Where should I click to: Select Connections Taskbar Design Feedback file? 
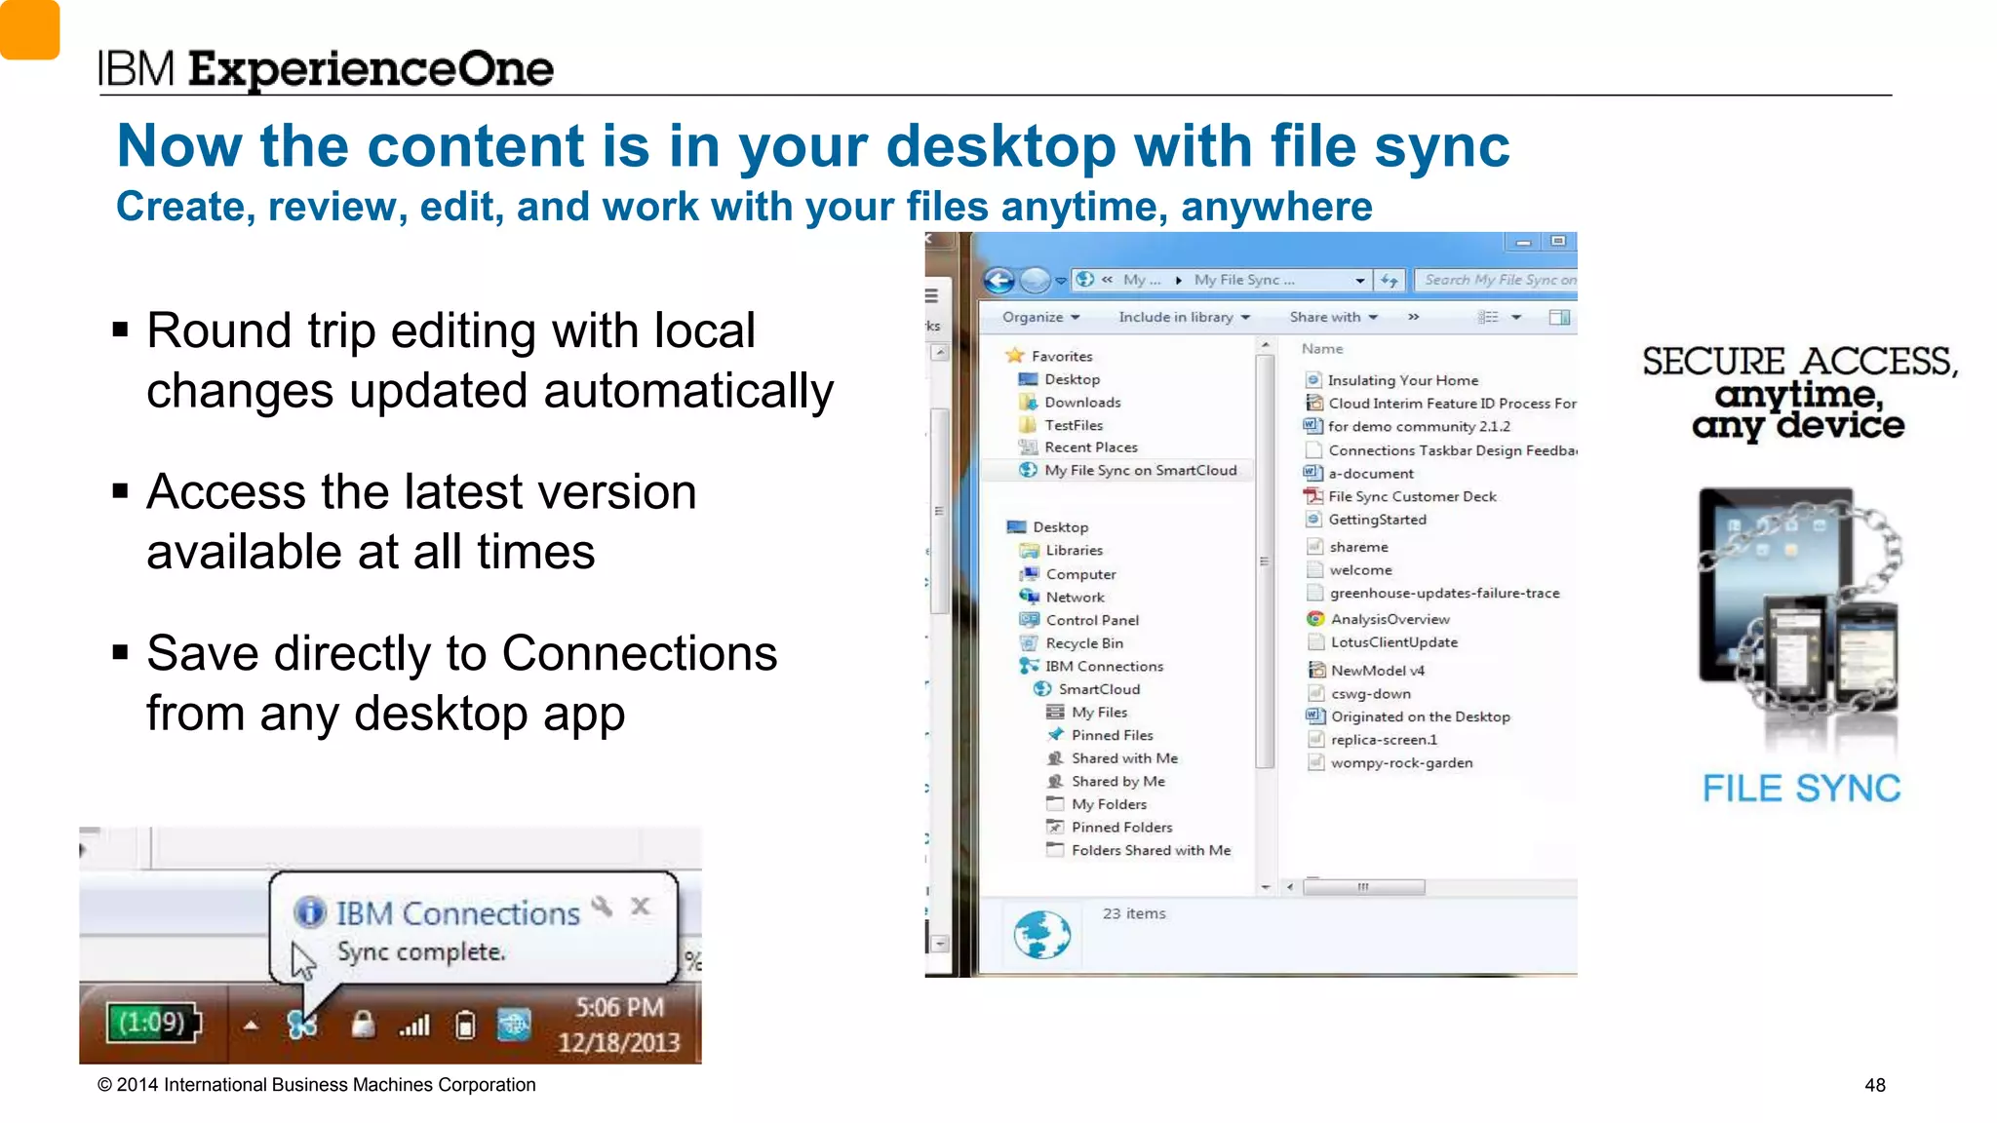[x=1440, y=450]
